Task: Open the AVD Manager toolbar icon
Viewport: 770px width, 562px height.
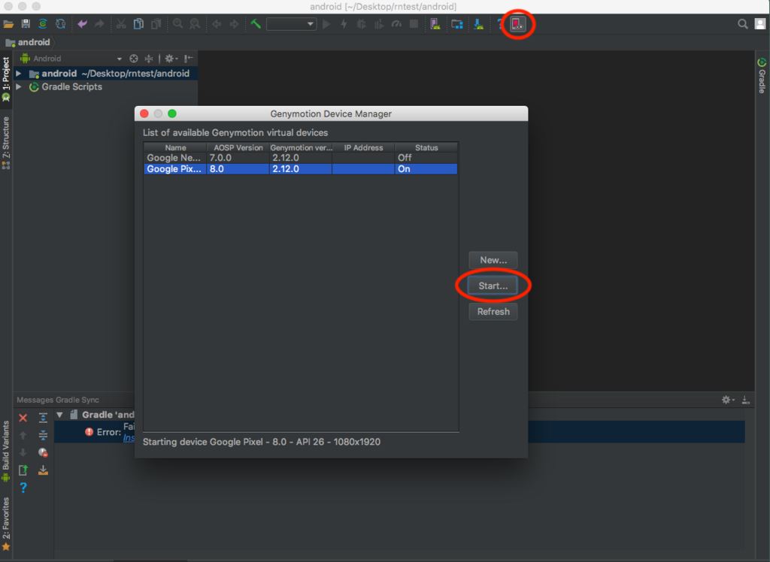Action: tap(435, 24)
